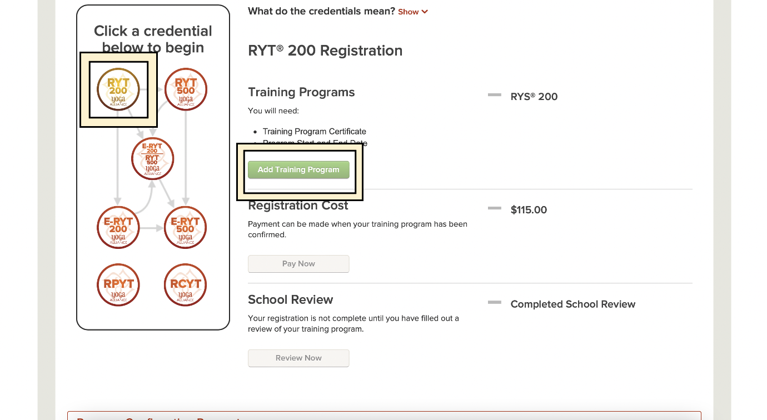Select the RPYT credential badge
This screenshot has height=420, width=767.
[118, 285]
